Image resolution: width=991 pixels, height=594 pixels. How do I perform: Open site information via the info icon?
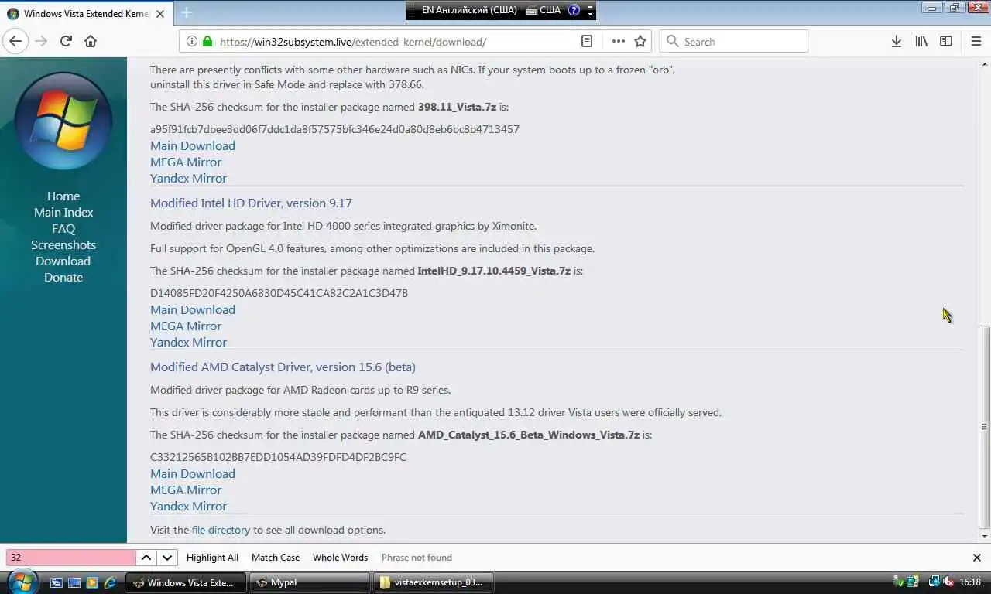191,42
